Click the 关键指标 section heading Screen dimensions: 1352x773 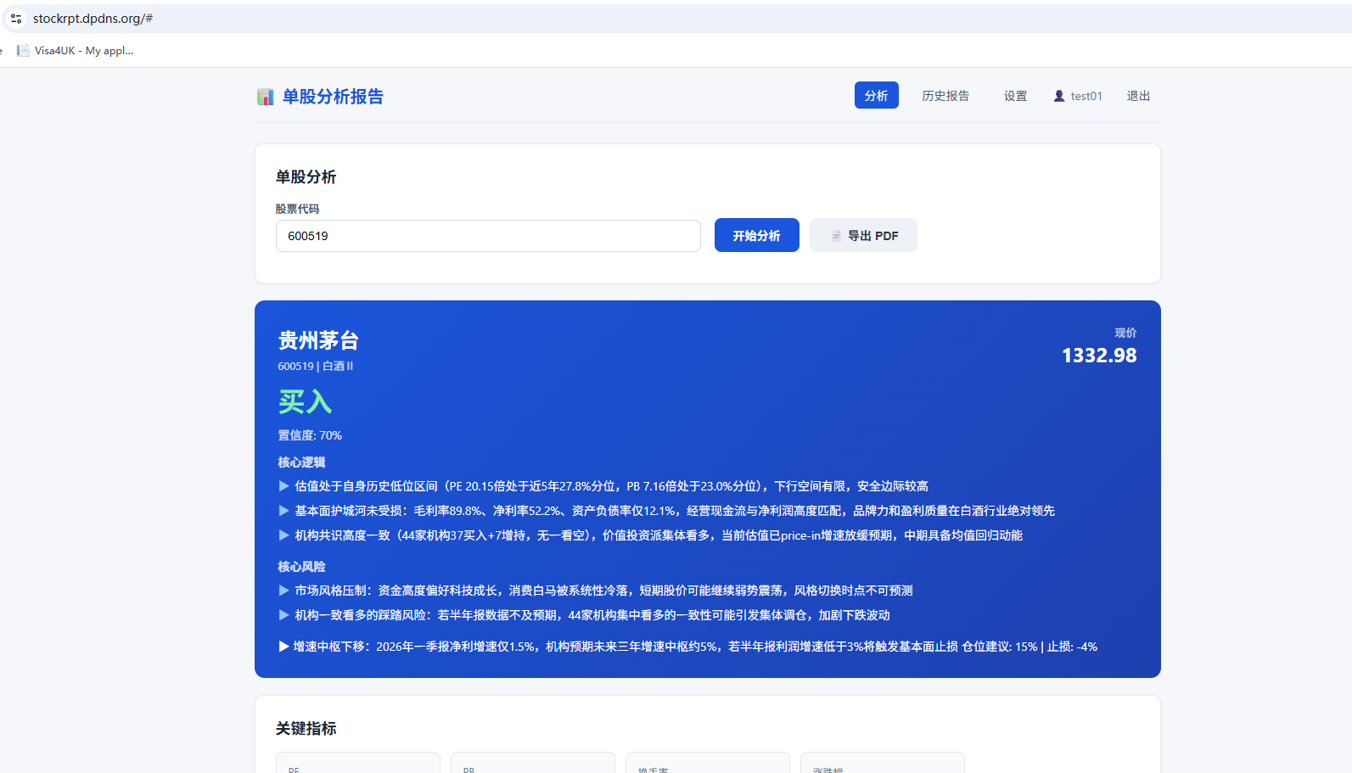pyautogui.click(x=306, y=728)
